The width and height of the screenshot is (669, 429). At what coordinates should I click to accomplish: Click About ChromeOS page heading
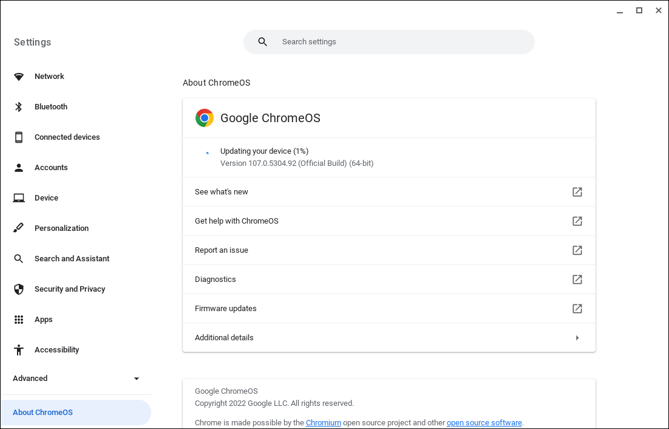click(216, 83)
